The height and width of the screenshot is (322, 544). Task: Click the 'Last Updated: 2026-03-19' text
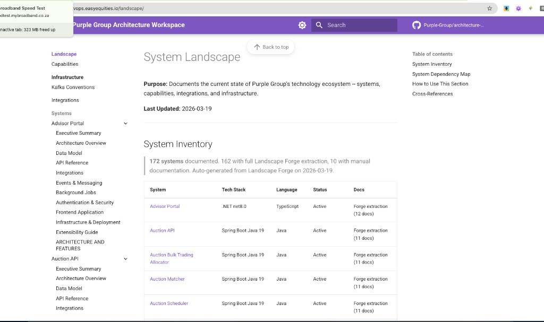(x=177, y=109)
